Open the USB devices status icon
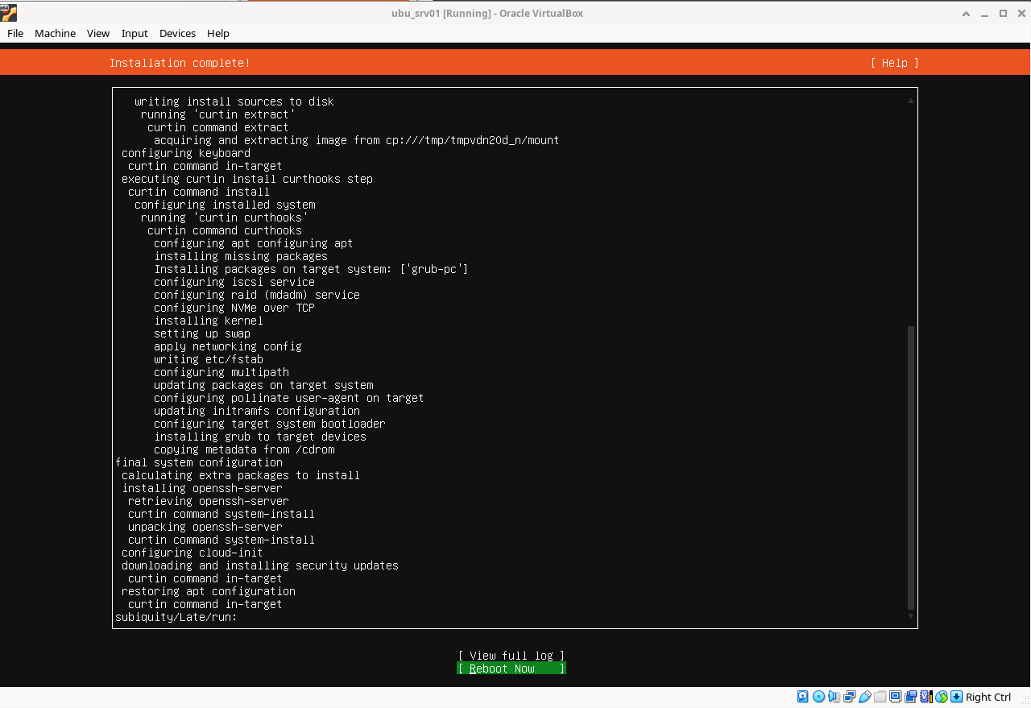1031x708 pixels. point(865,697)
